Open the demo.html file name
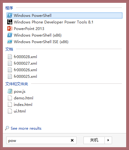The height and width of the screenshot is (150, 129). (24, 98)
